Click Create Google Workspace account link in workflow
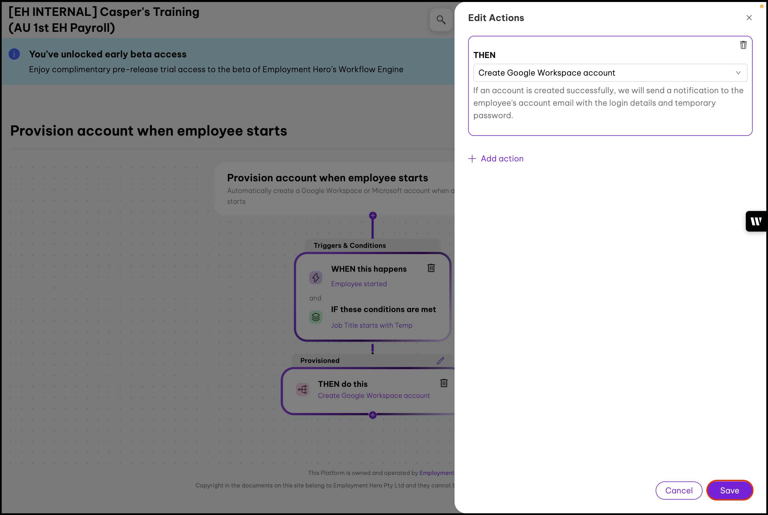The height and width of the screenshot is (515, 768). point(374,395)
